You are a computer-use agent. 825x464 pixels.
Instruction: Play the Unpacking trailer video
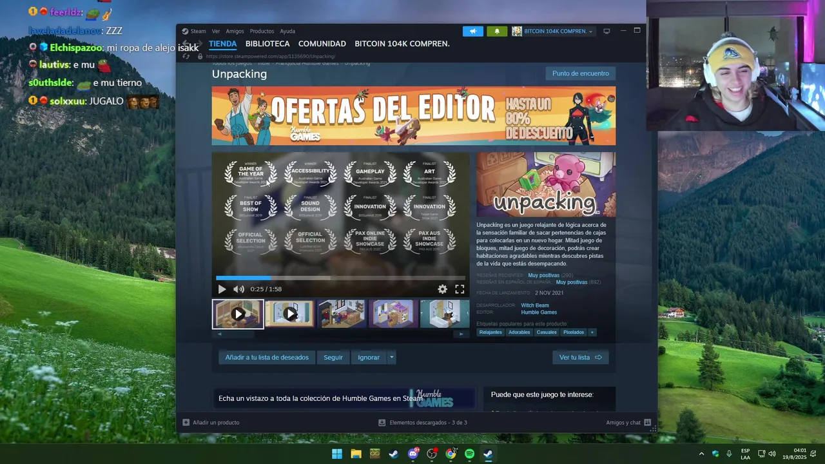tap(222, 289)
